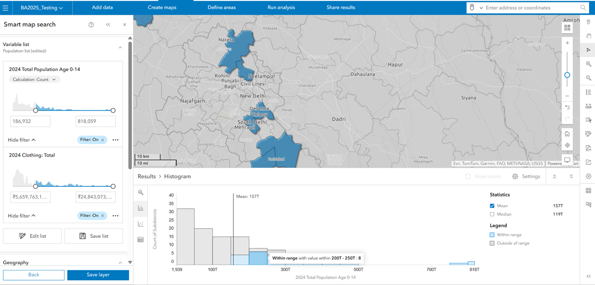Click the Smart map search help icon
This screenshot has height=285, width=595.
click(91, 25)
